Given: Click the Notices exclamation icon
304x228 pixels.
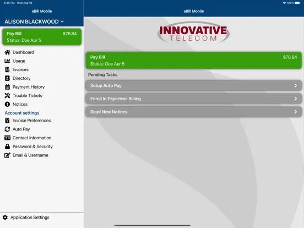Looking at the screenshot, I should click(x=7, y=104).
